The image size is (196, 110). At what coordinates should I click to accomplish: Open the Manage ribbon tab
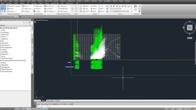(34, 3)
